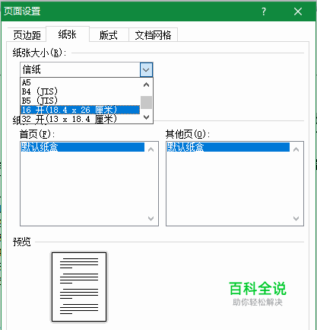Click the page preview thumbnail

coord(79,287)
